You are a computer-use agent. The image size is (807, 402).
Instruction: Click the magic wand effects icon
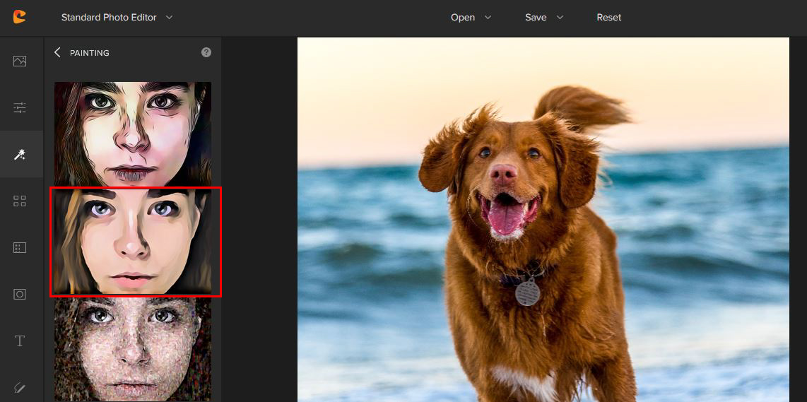[x=20, y=154]
